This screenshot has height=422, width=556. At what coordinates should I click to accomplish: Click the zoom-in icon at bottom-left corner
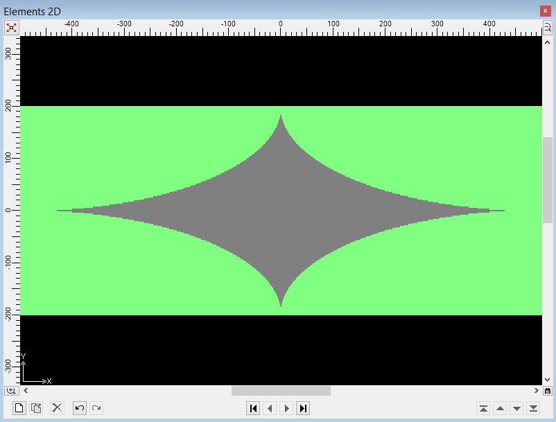(12, 391)
